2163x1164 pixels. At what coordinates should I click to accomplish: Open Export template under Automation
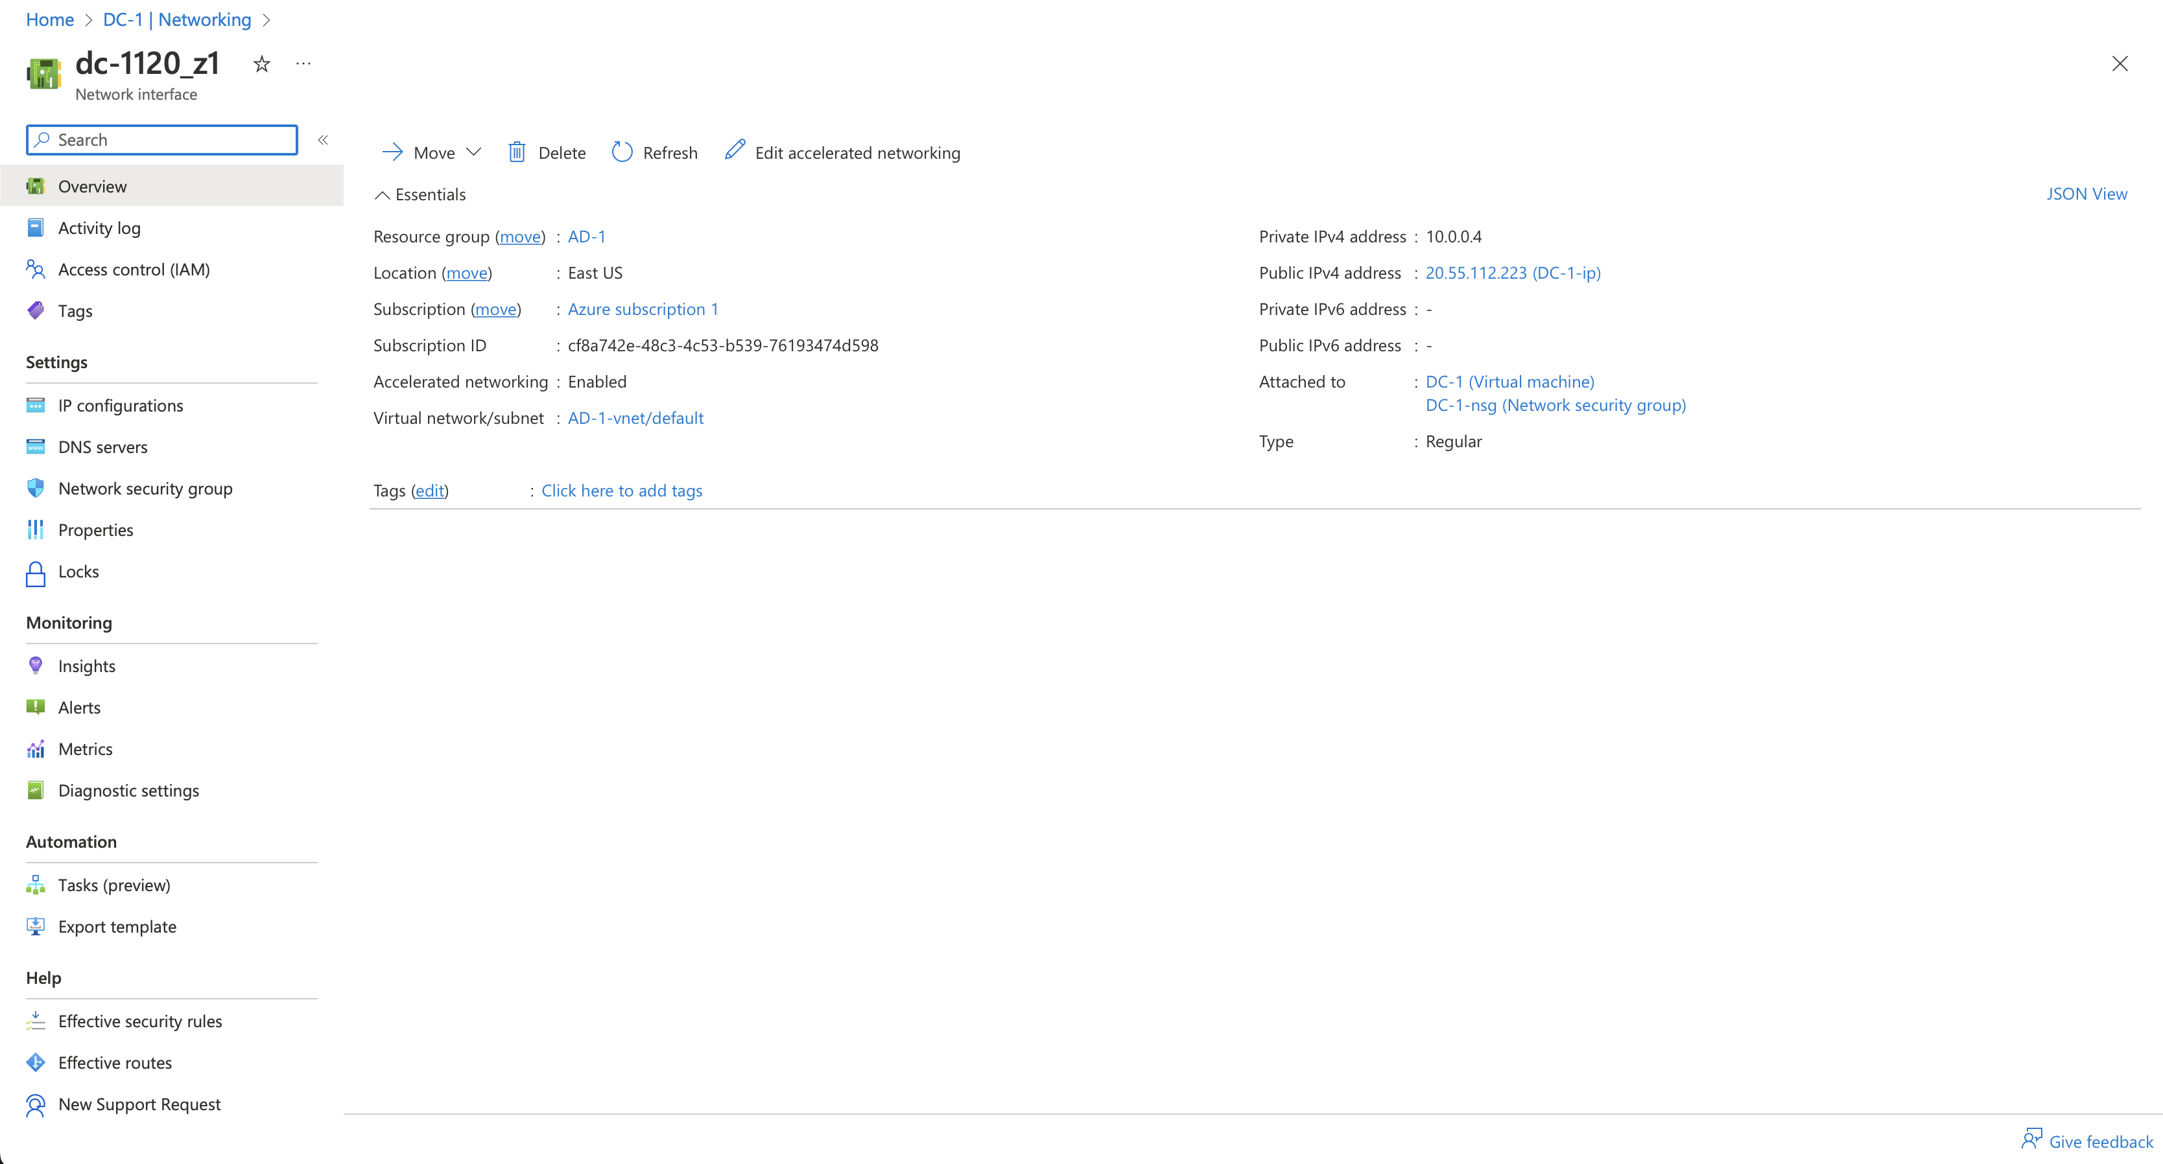171,927
